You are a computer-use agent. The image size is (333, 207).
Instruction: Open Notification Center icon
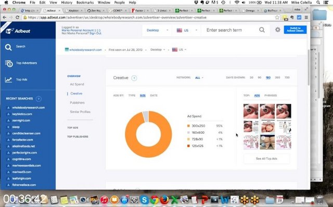point(326,3)
